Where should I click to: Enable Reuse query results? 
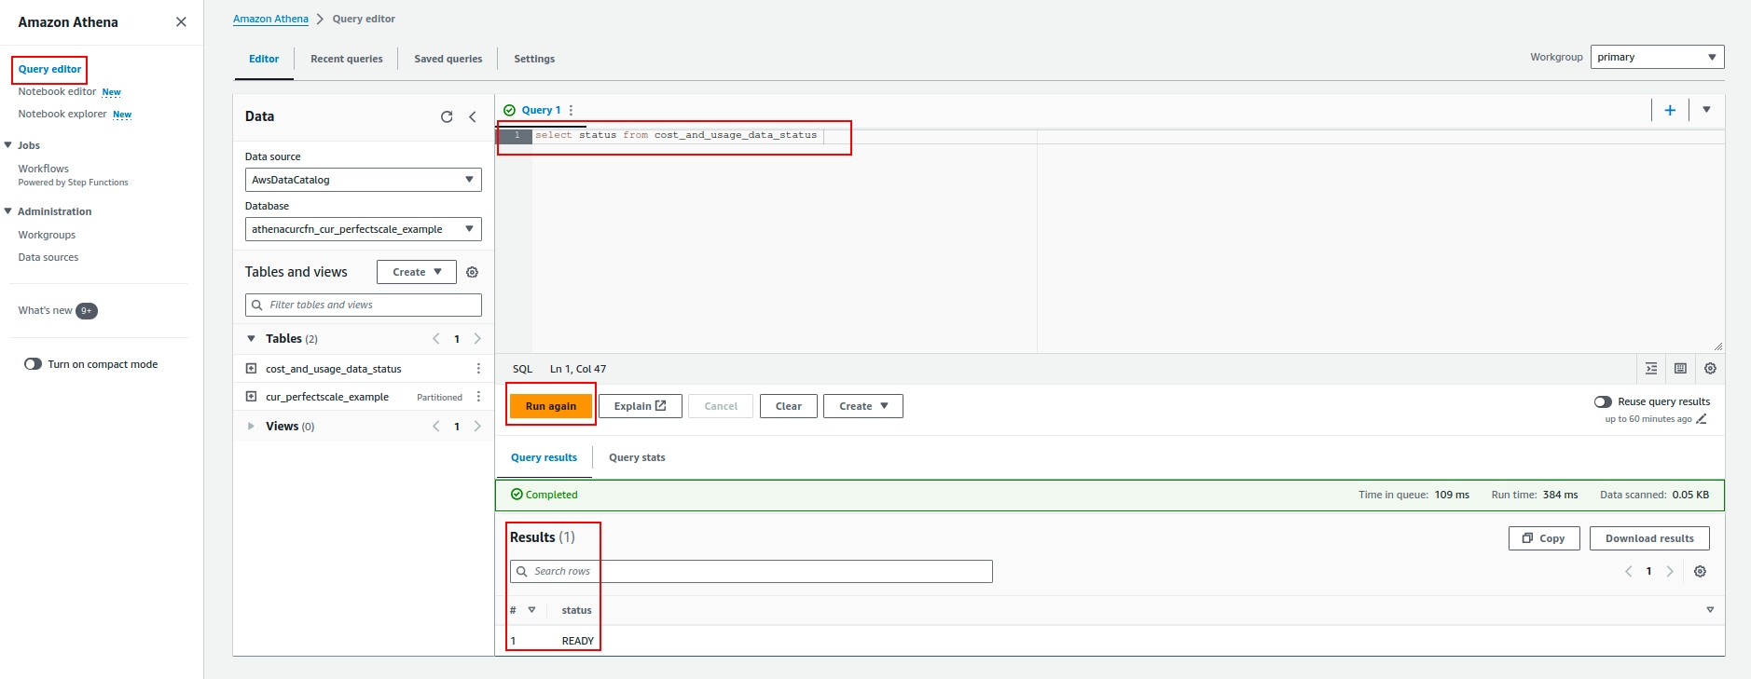click(1603, 401)
